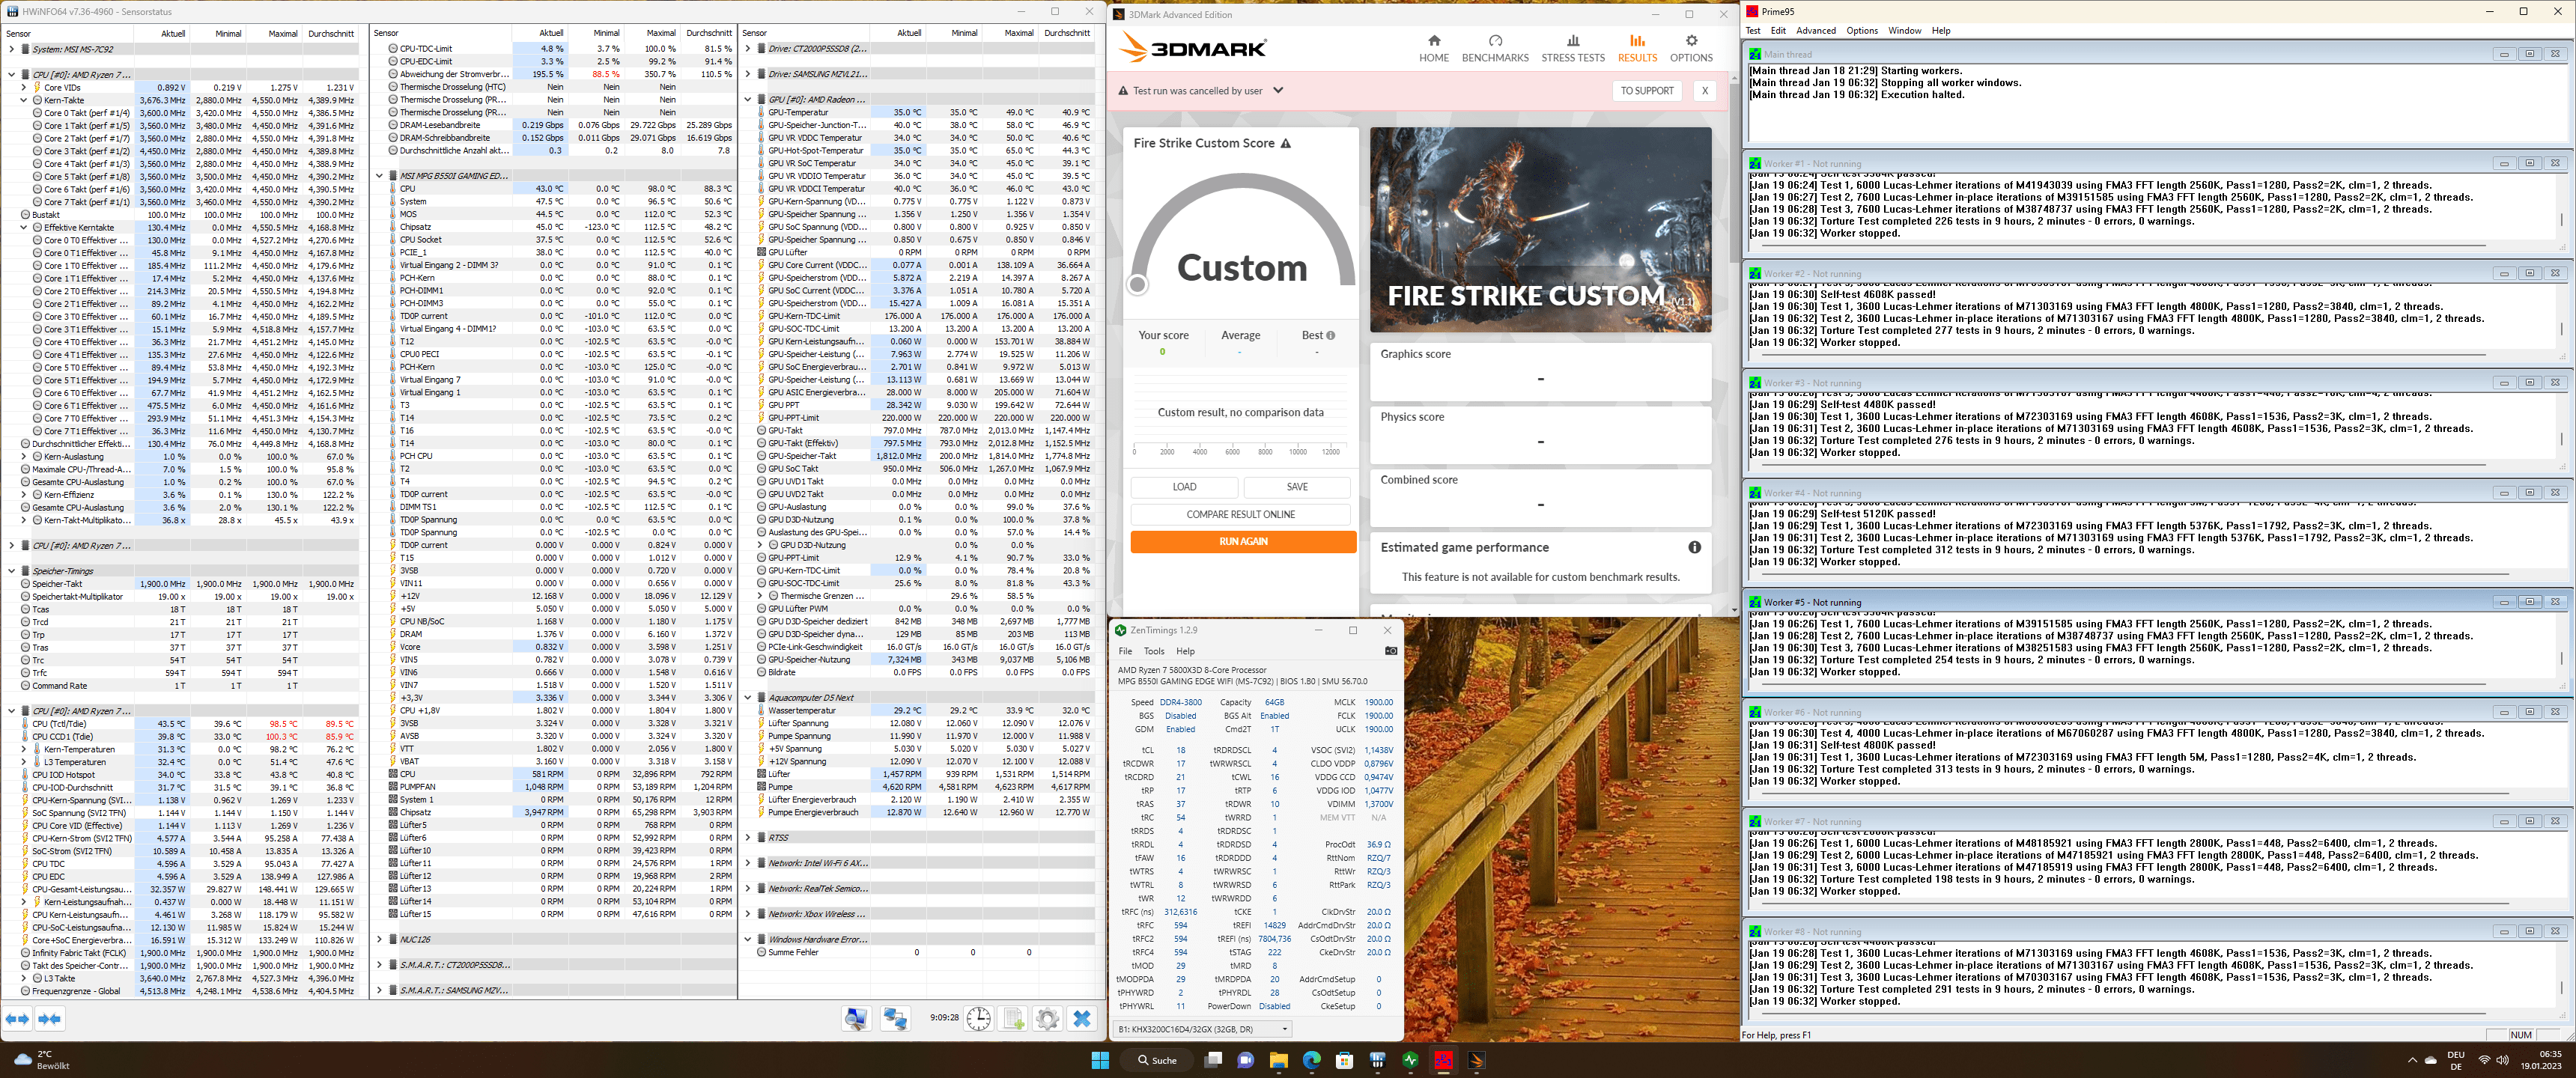
Task: Open Prime95 Window menu
Action: click(x=1905, y=31)
